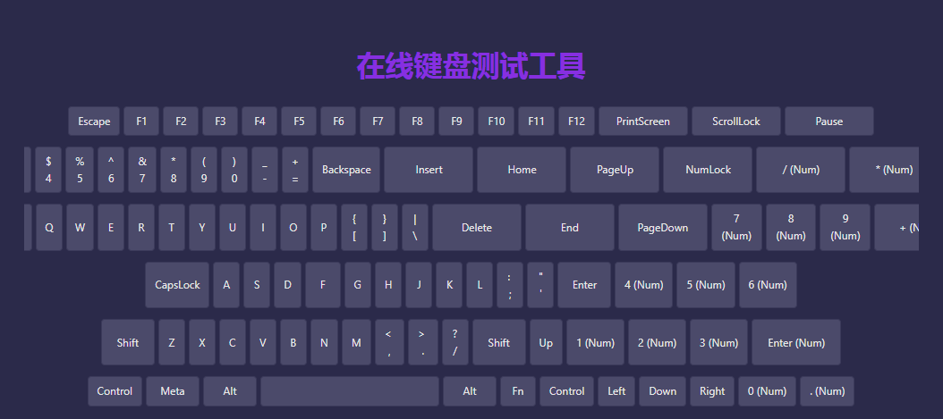Select the Down arrow key

pyautogui.click(x=663, y=391)
